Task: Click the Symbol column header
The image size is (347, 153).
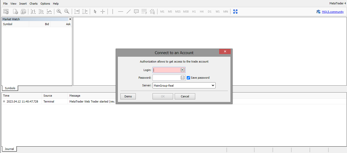Action: click(x=15, y=24)
